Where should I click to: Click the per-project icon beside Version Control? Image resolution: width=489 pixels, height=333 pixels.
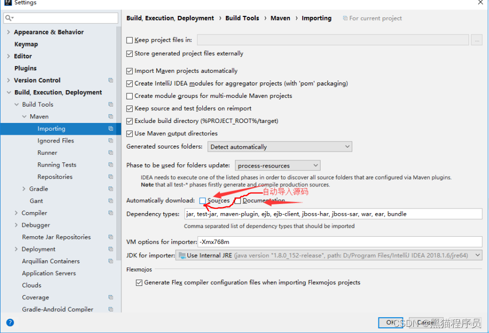coord(111,80)
